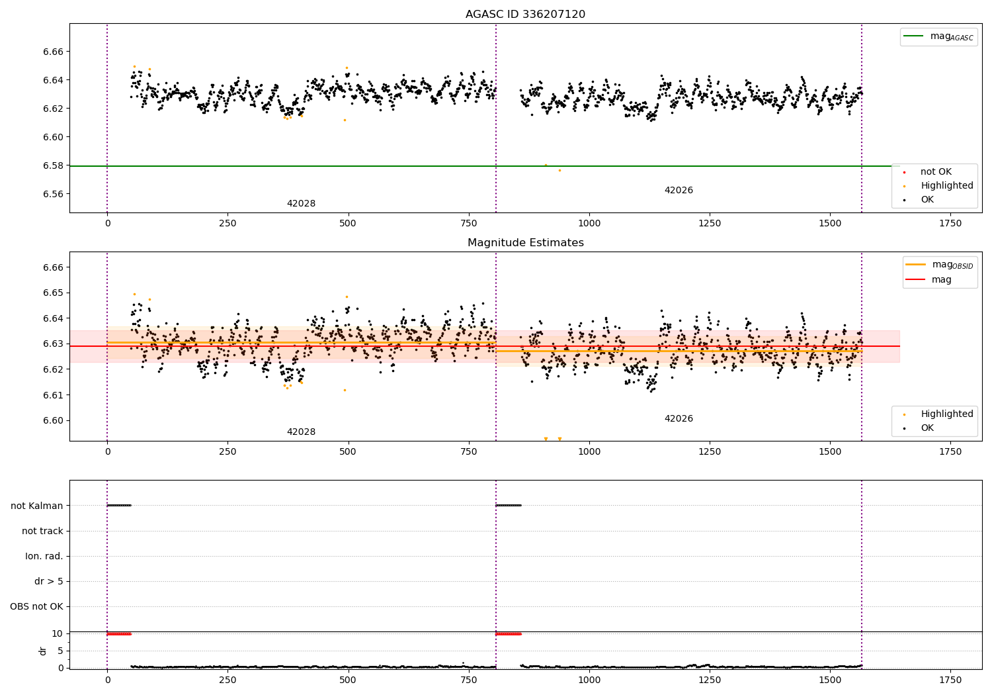This screenshot has height=695, width=992.
Task: Click the green mag AGASC legend line
Action: coord(914,36)
